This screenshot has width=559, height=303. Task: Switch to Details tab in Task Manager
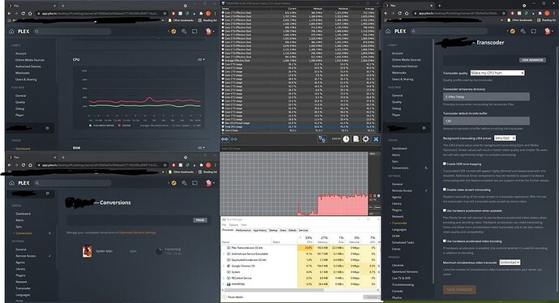pos(292,230)
